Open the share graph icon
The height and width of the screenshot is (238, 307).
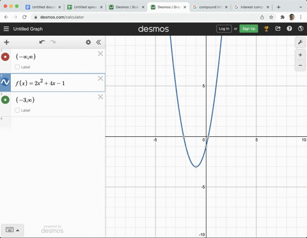pyautogui.click(x=278, y=29)
